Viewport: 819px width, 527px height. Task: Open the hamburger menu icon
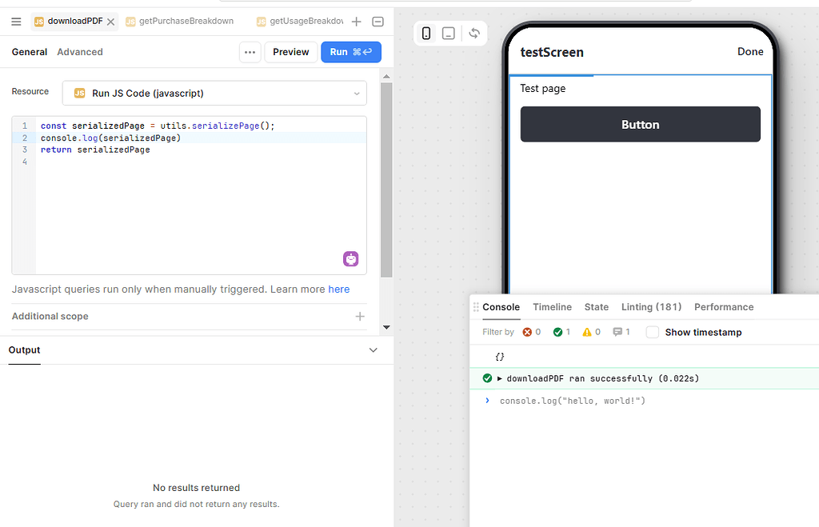(15, 22)
